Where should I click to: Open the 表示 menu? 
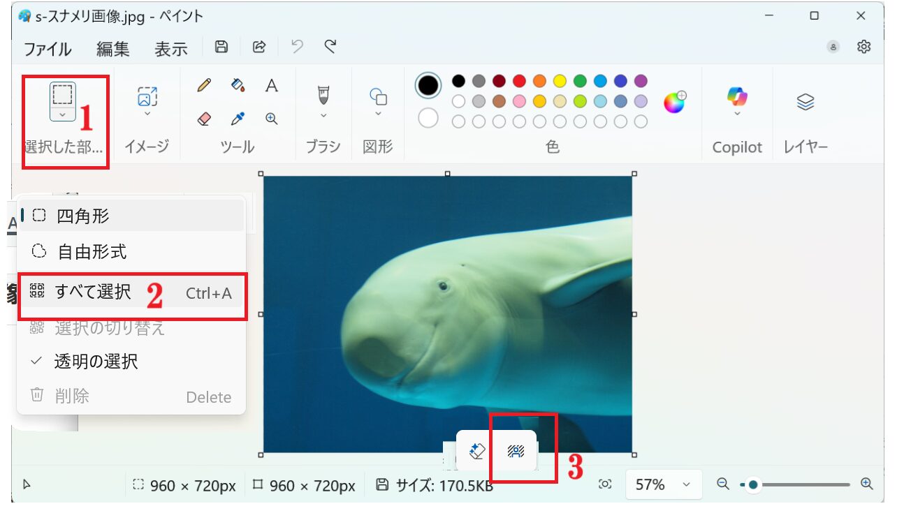click(x=171, y=49)
